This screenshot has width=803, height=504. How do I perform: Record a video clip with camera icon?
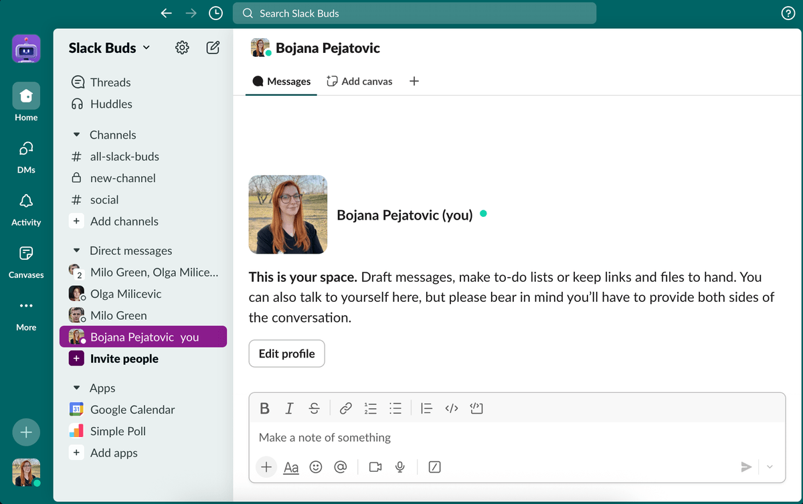(x=375, y=467)
